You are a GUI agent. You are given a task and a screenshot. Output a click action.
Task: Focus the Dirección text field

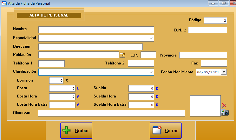tap(90, 47)
